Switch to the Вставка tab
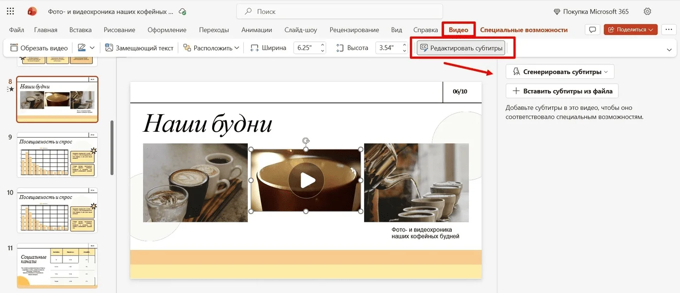 [x=80, y=30]
